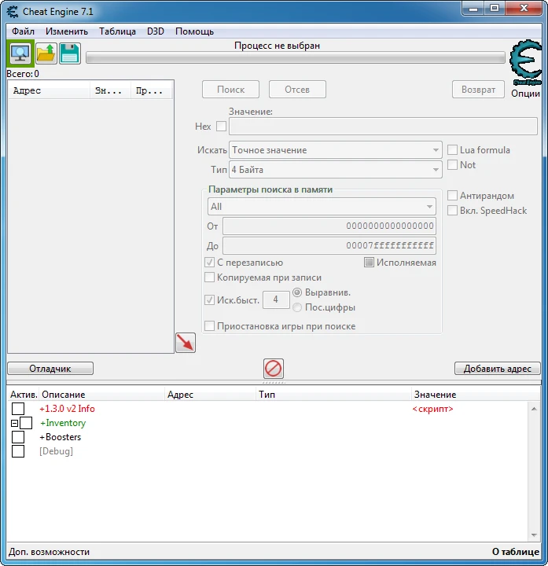Open the Тип value type dropdown
Screen dimensions: 548x566
pos(336,169)
